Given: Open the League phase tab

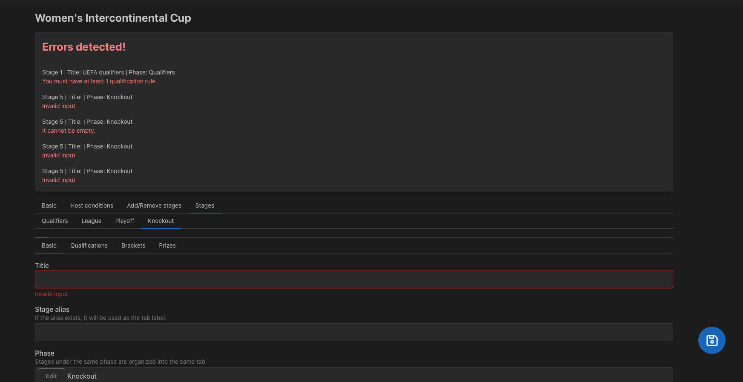Looking at the screenshot, I should [92, 221].
